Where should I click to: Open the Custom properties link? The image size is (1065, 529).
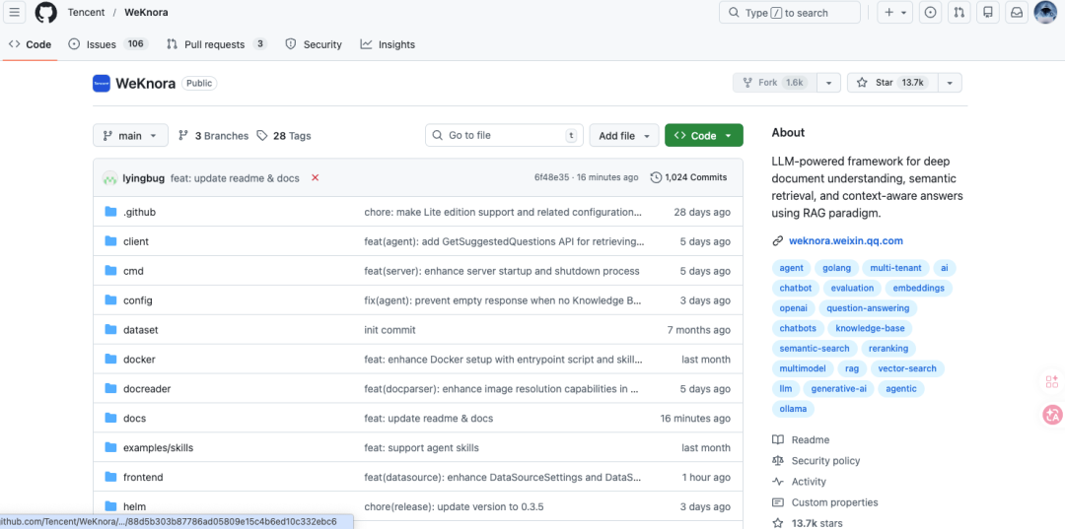[825, 503]
